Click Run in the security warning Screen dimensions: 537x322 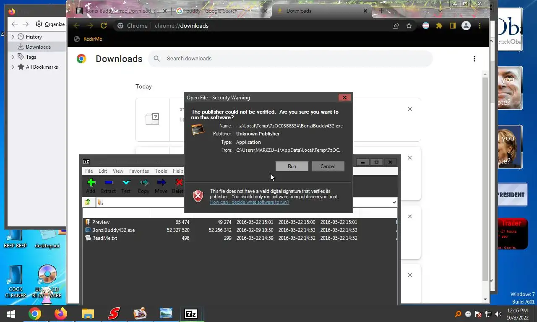[x=292, y=166]
